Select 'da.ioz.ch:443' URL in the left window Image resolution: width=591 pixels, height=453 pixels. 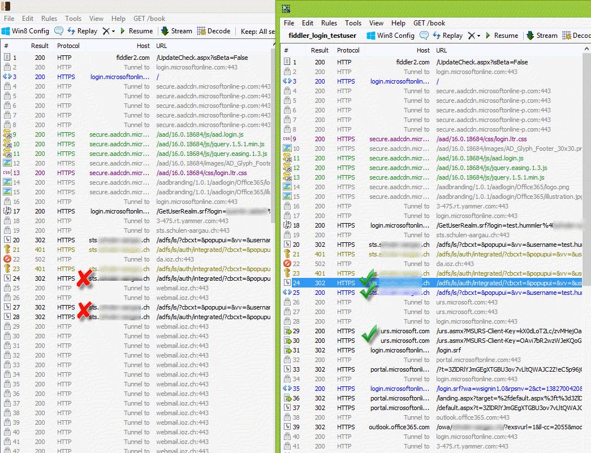(175, 259)
